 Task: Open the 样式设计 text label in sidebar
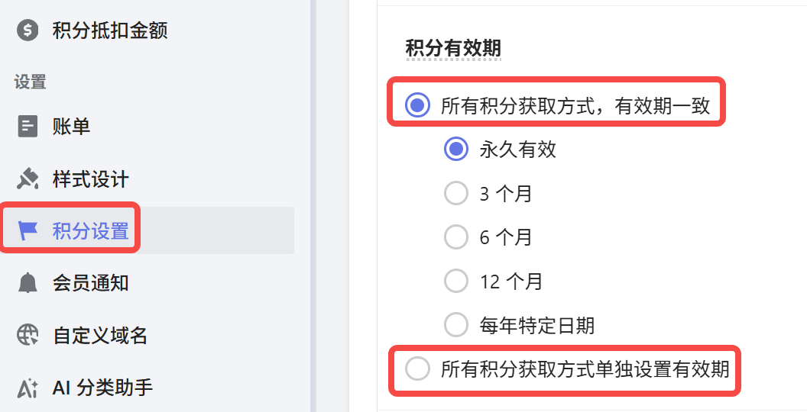pyautogui.click(x=90, y=179)
